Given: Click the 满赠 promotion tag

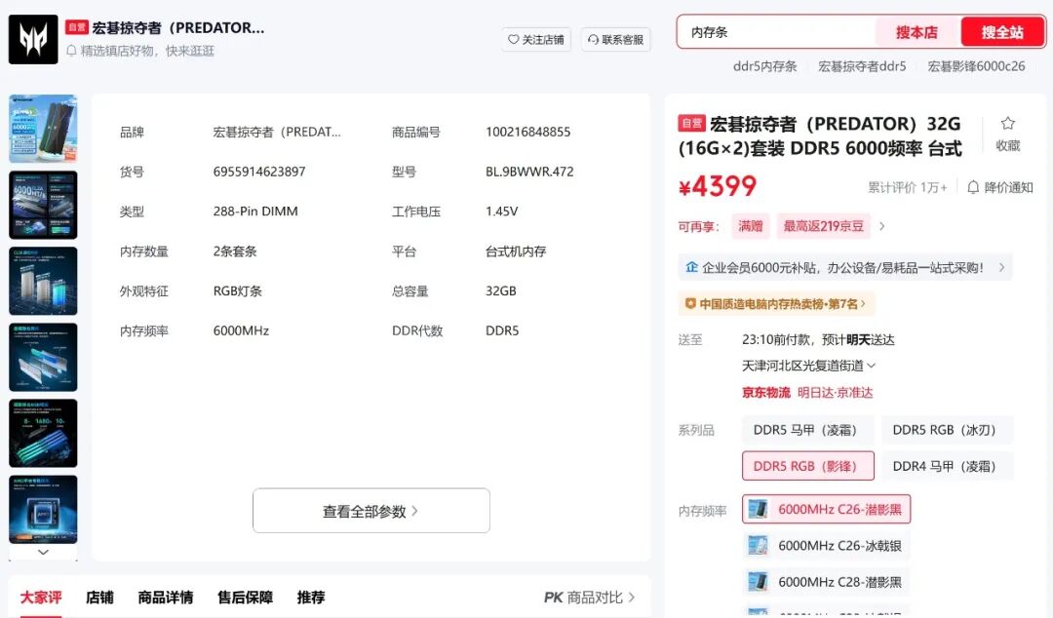Looking at the screenshot, I should click(750, 226).
